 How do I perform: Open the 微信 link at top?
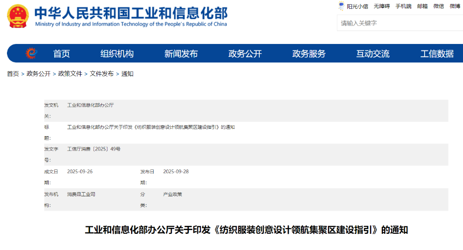pos(438,6)
